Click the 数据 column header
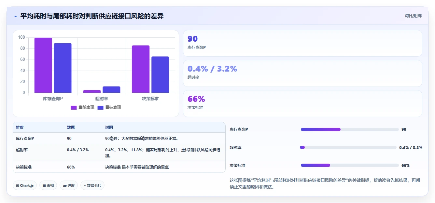The width and height of the screenshot is (435, 203). click(71, 128)
